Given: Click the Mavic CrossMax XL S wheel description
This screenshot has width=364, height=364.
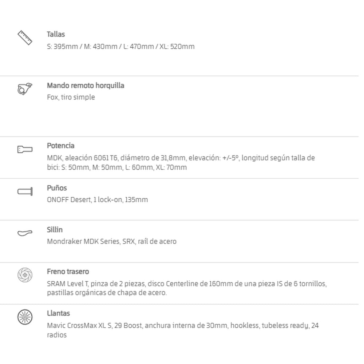Looking at the screenshot, I should click(183, 330).
